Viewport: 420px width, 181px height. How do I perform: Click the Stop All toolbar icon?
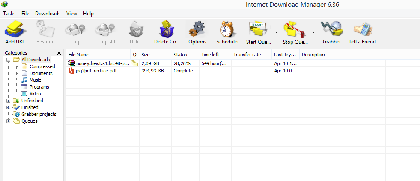106,30
